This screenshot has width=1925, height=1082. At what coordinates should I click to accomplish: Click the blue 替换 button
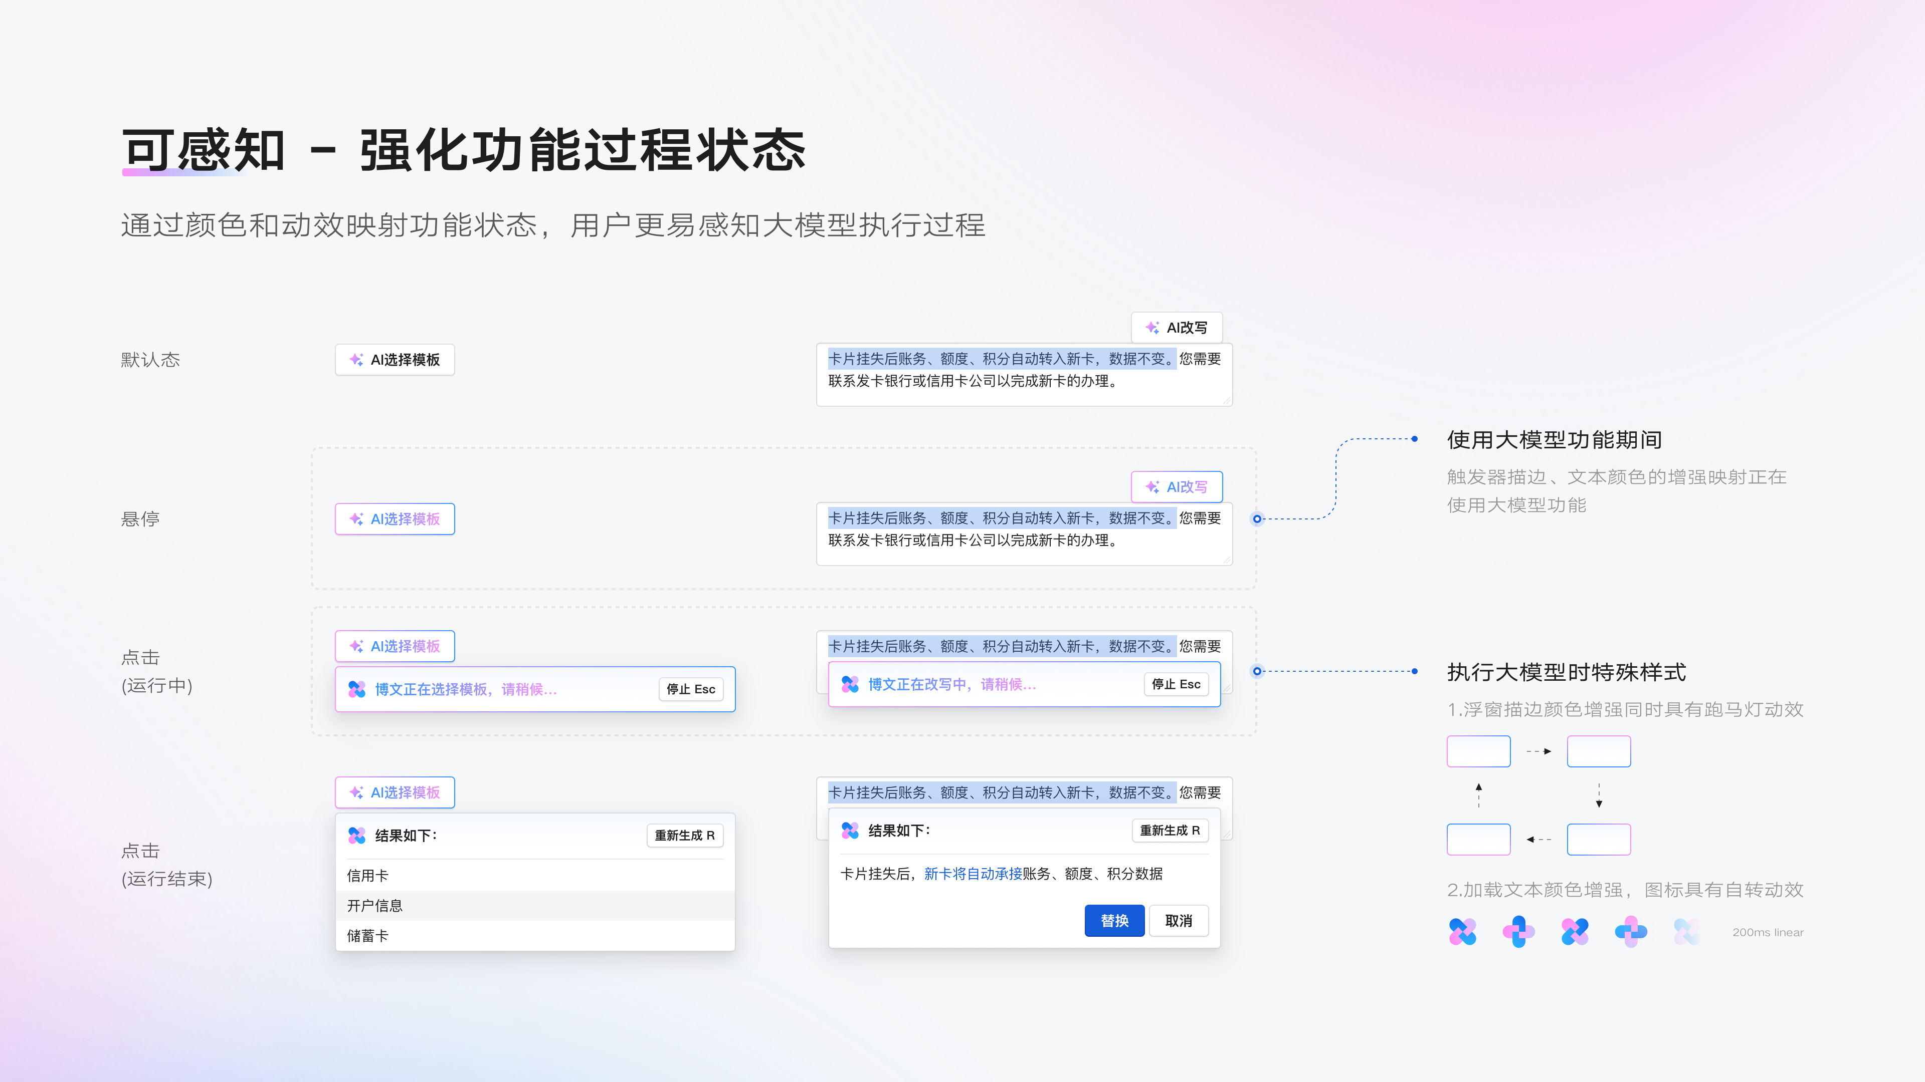(x=1114, y=921)
